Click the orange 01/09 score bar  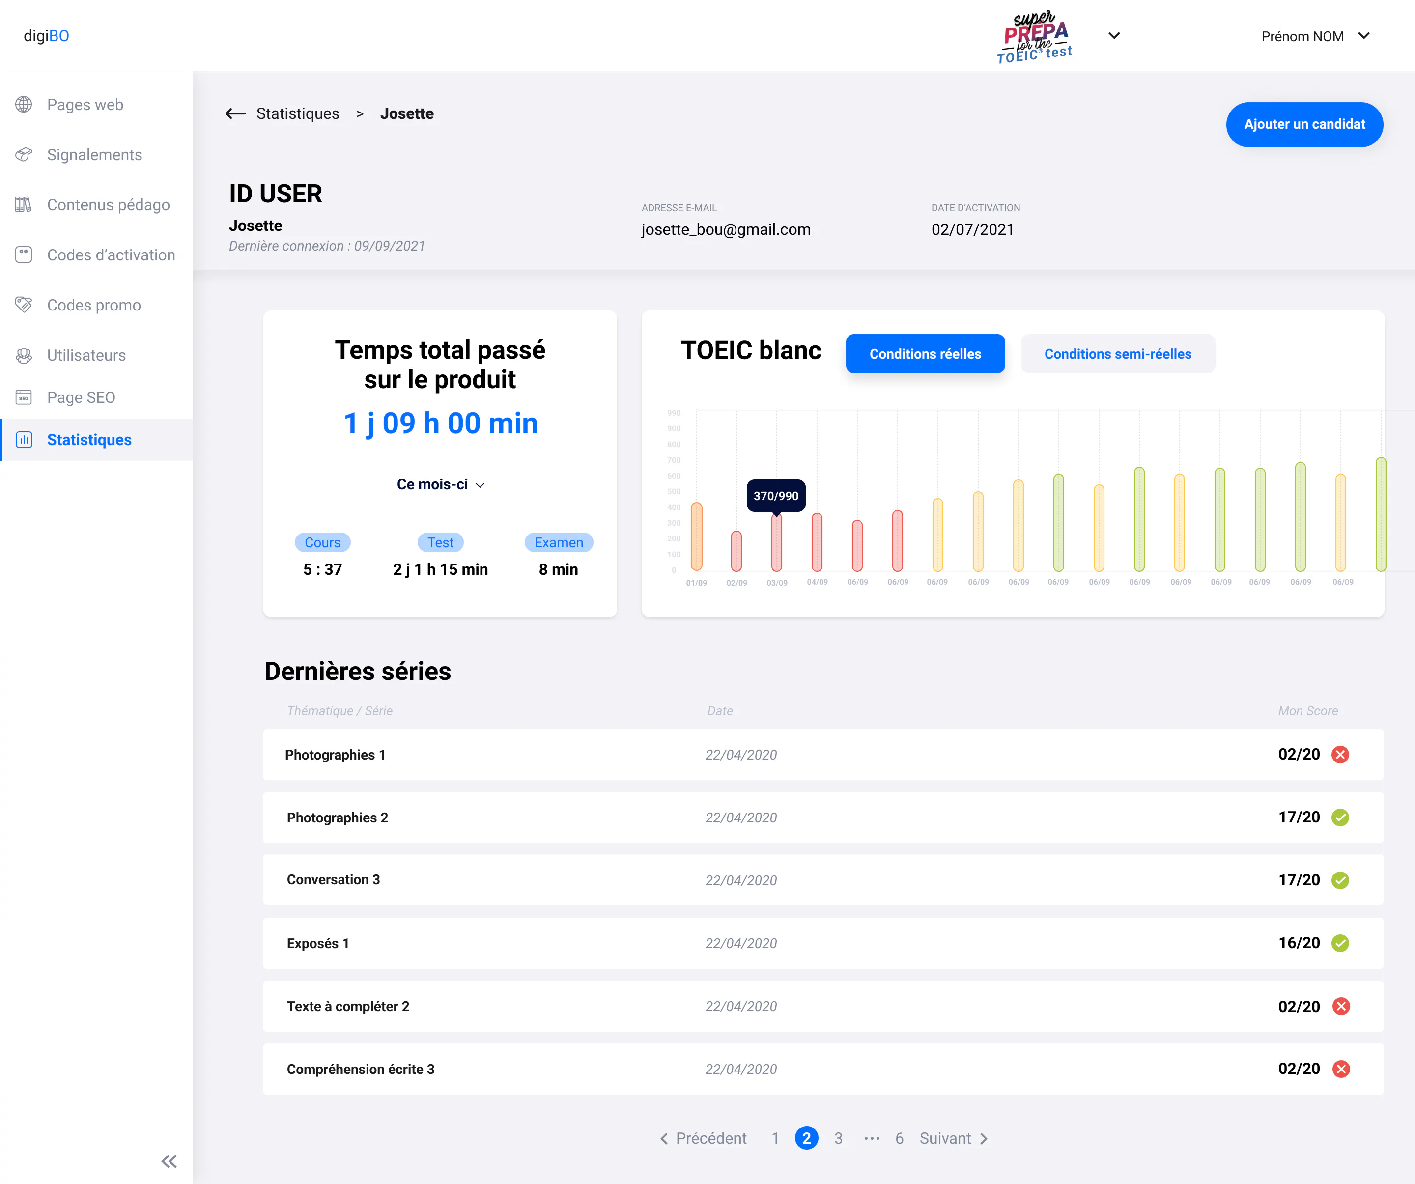click(697, 537)
